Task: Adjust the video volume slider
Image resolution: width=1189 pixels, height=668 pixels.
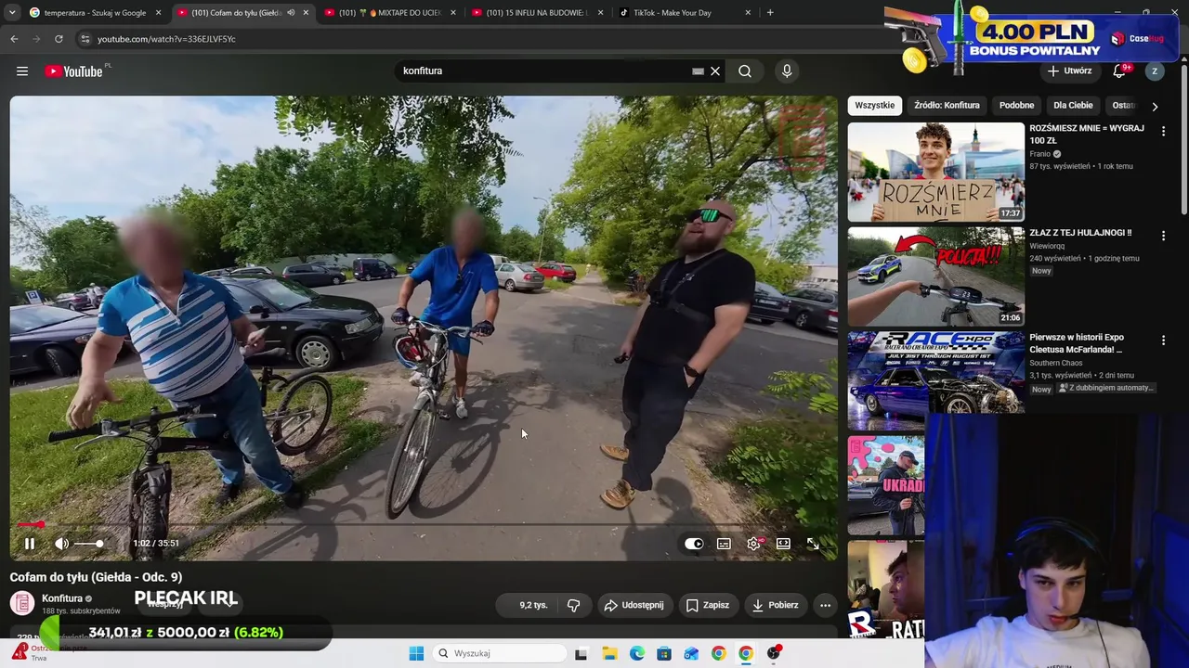Action: click(89, 544)
